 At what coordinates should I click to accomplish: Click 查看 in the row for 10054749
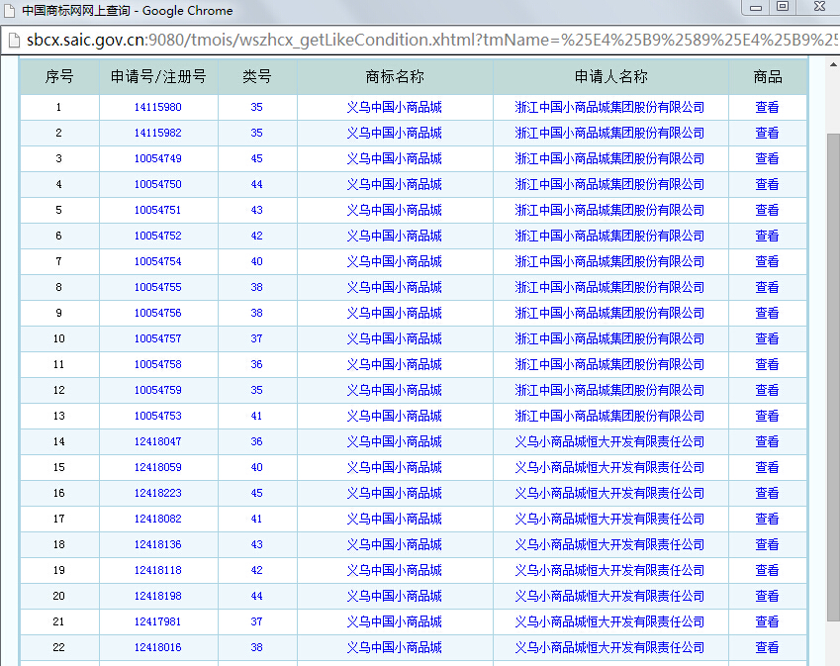[767, 158]
